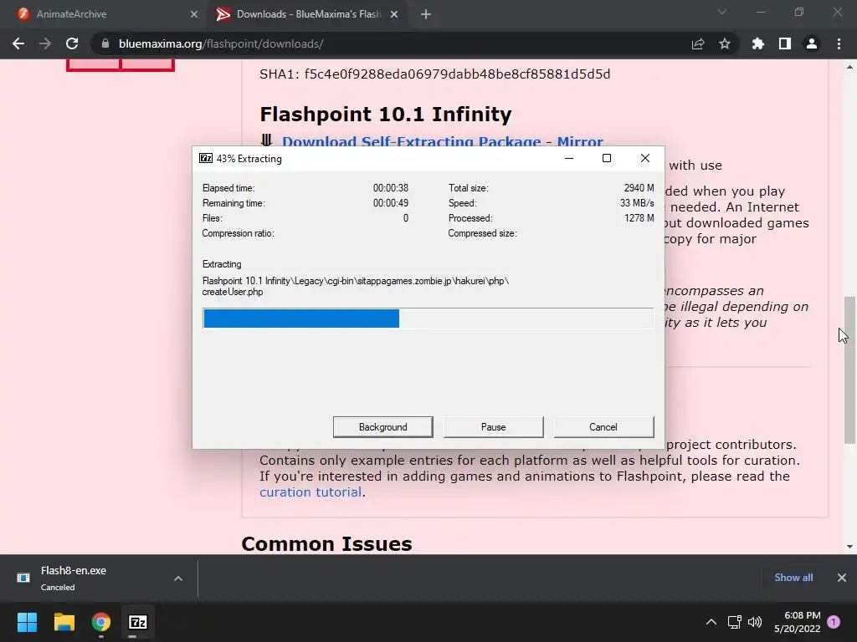The width and height of the screenshot is (857, 642).
Task: Click the 7z icon in dialog title bar
Action: 206,158
